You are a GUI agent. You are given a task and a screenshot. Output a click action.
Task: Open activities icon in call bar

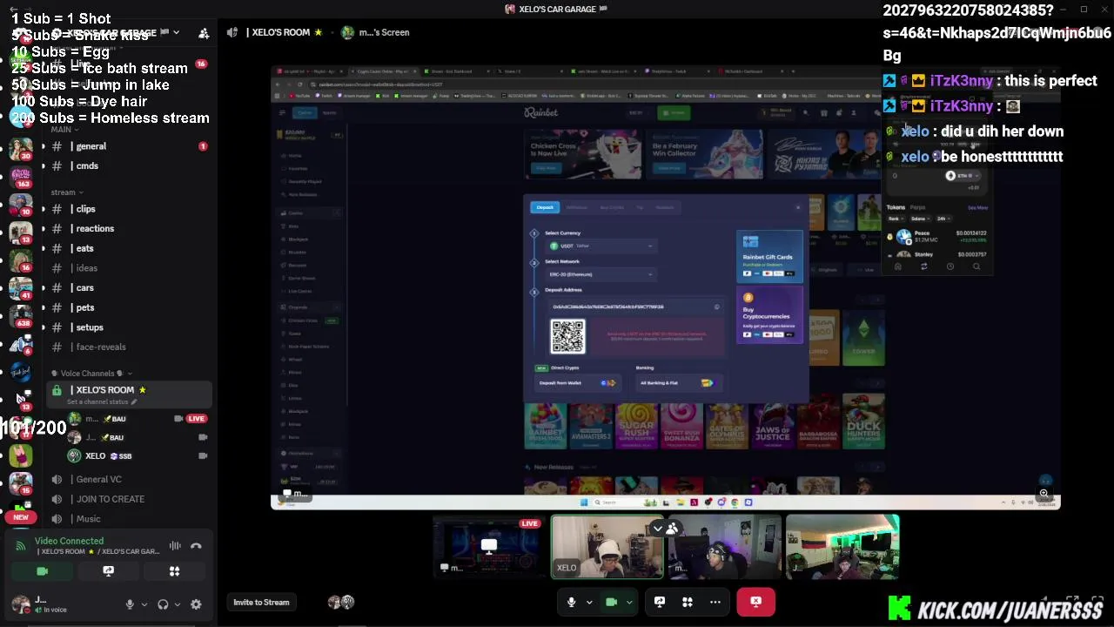click(688, 602)
